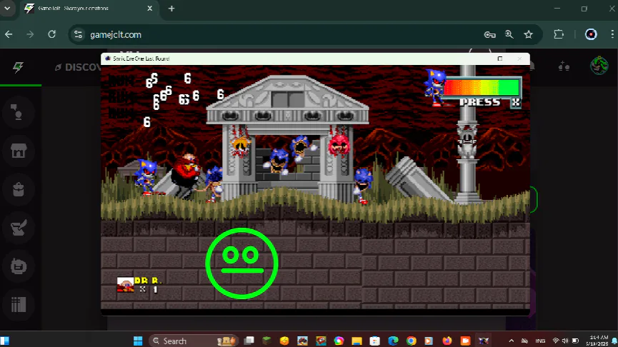
Task: Maximize the Sonic.Exe game window
Action: (500, 59)
